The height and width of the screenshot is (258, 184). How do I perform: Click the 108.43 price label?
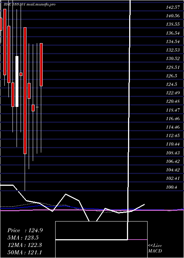173,153
